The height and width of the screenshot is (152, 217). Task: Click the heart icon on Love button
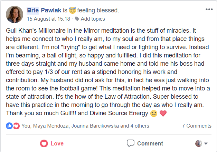coord(44,143)
